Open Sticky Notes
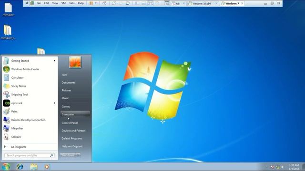305x171 pixels. tap(30, 86)
